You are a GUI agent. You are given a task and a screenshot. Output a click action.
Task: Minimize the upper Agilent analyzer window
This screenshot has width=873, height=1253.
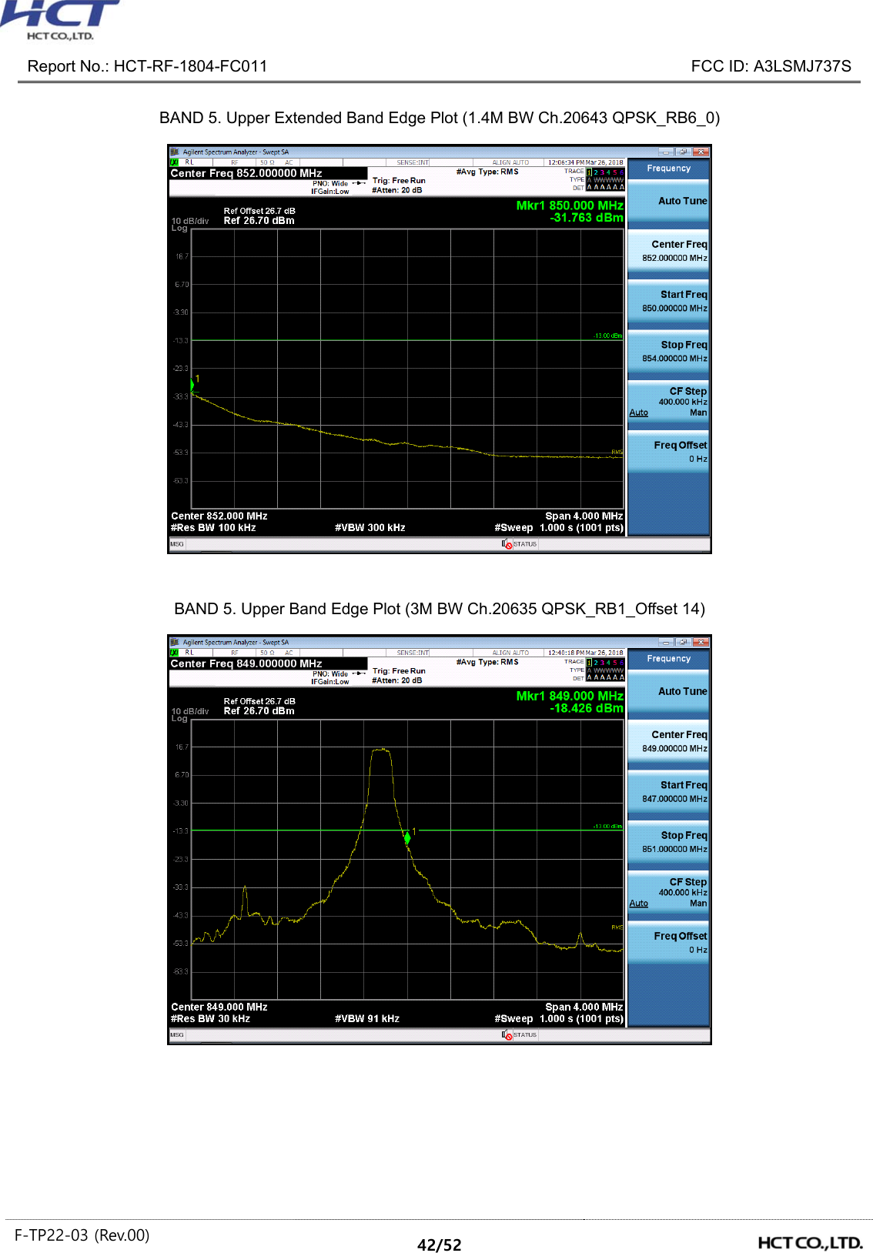point(667,152)
